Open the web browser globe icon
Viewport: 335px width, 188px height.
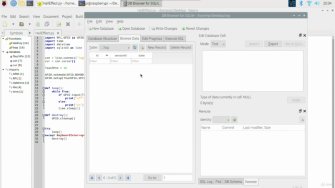(x=13, y=3)
